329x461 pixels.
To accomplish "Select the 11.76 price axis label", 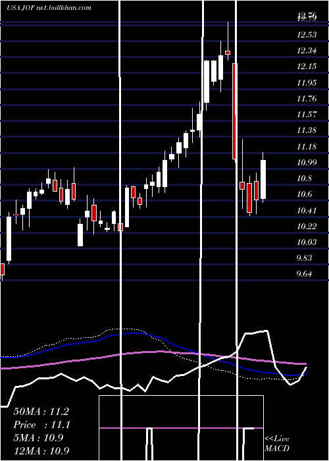I will 307,99.
